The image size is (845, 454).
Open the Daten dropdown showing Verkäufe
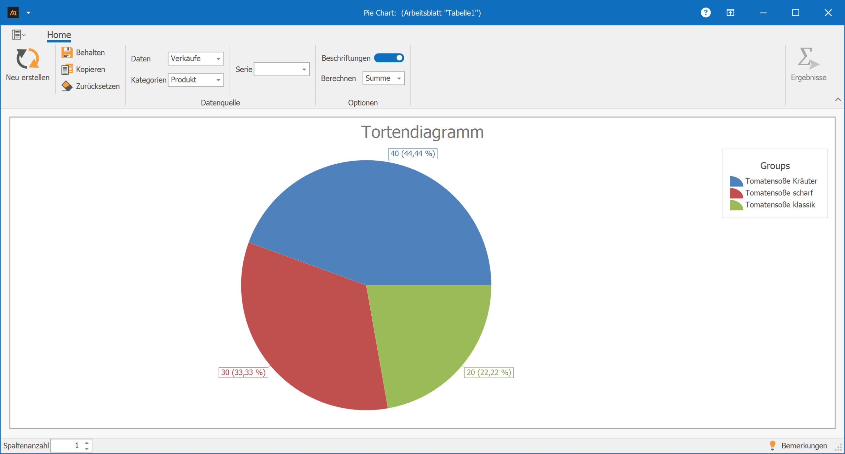tap(196, 59)
